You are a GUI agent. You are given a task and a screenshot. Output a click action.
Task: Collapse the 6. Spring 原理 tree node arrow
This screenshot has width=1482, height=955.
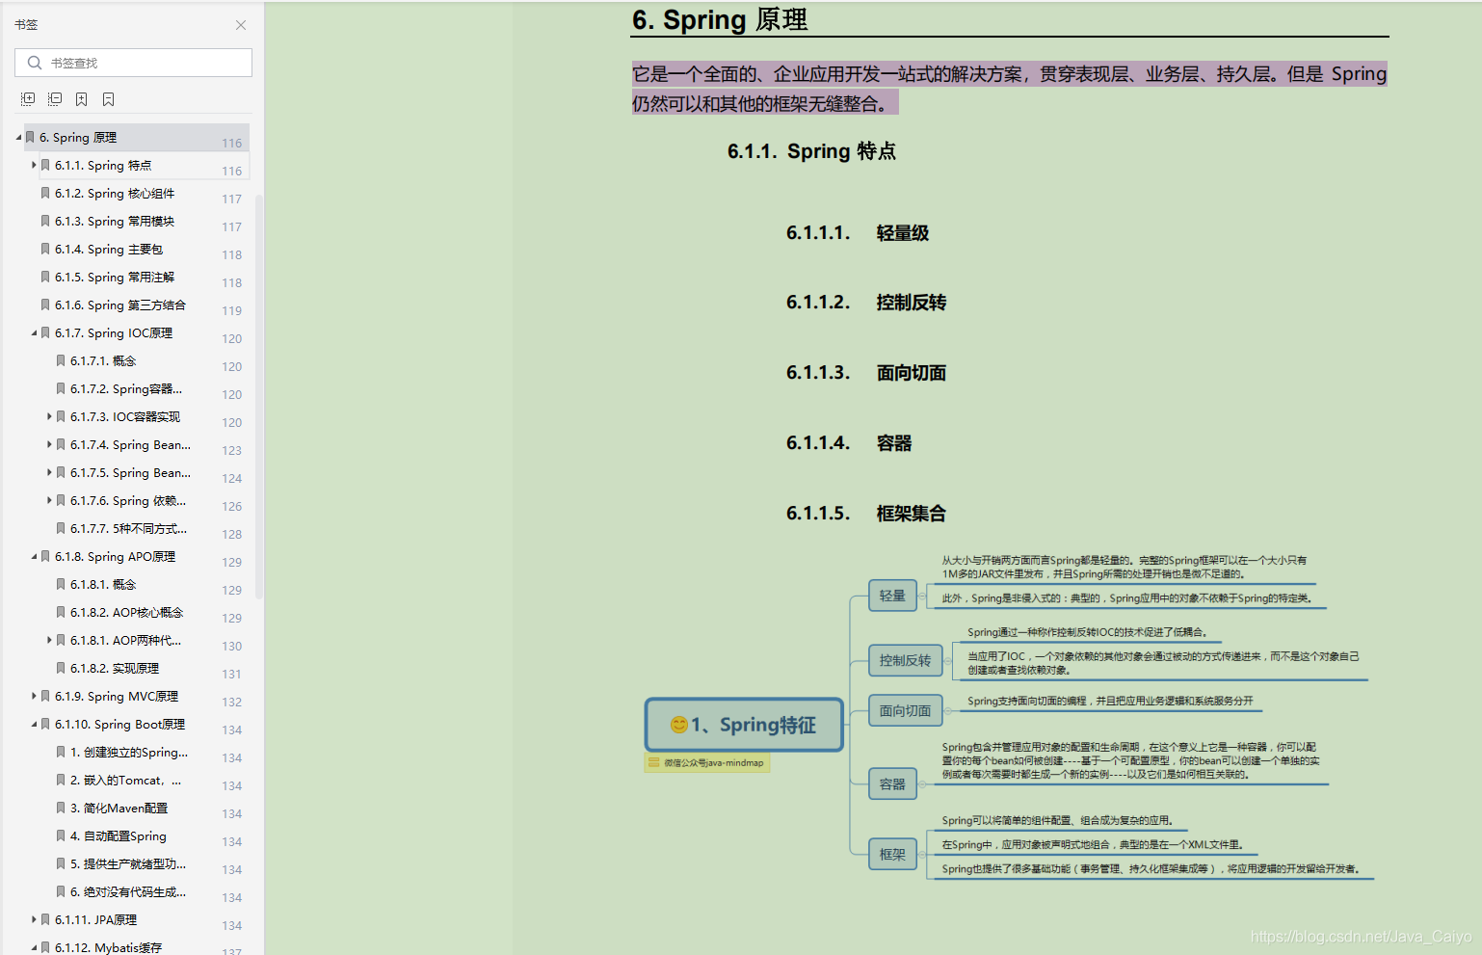tap(18, 138)
